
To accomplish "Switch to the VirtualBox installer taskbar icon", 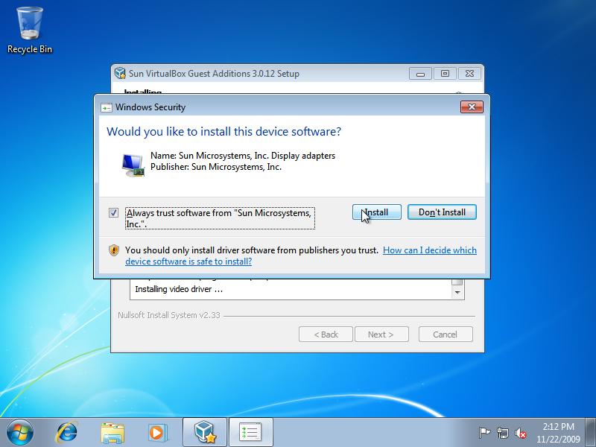I will pyautogui.click(x=204, y=431).
